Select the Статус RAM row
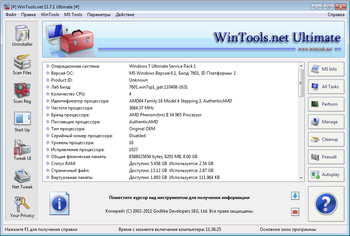The image size is (350, 236). coord(171,164)
